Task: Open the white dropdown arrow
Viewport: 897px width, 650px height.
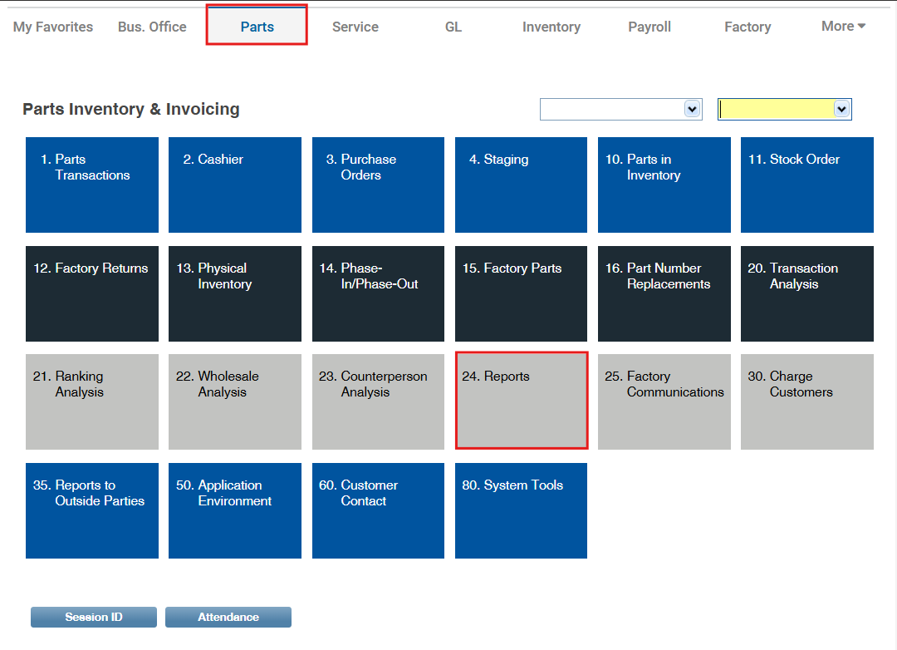Action: pyautogui.click(x=692, y=110)
